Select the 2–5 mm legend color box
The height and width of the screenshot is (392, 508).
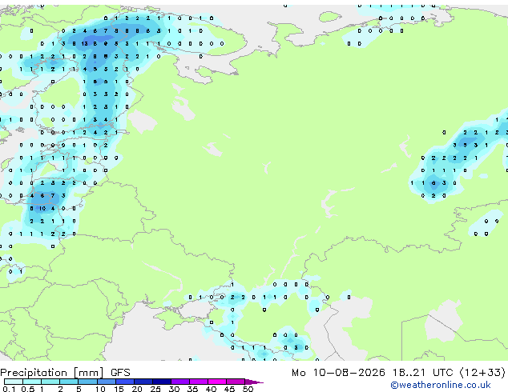tap(69, 382)
